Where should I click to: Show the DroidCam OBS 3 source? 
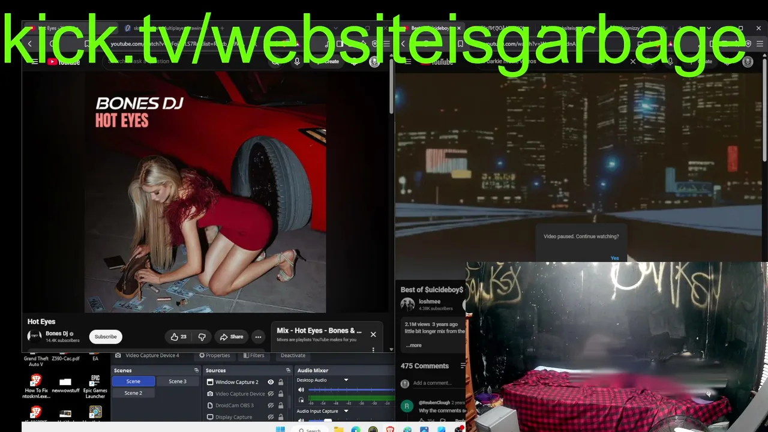[x=271, y=406]
